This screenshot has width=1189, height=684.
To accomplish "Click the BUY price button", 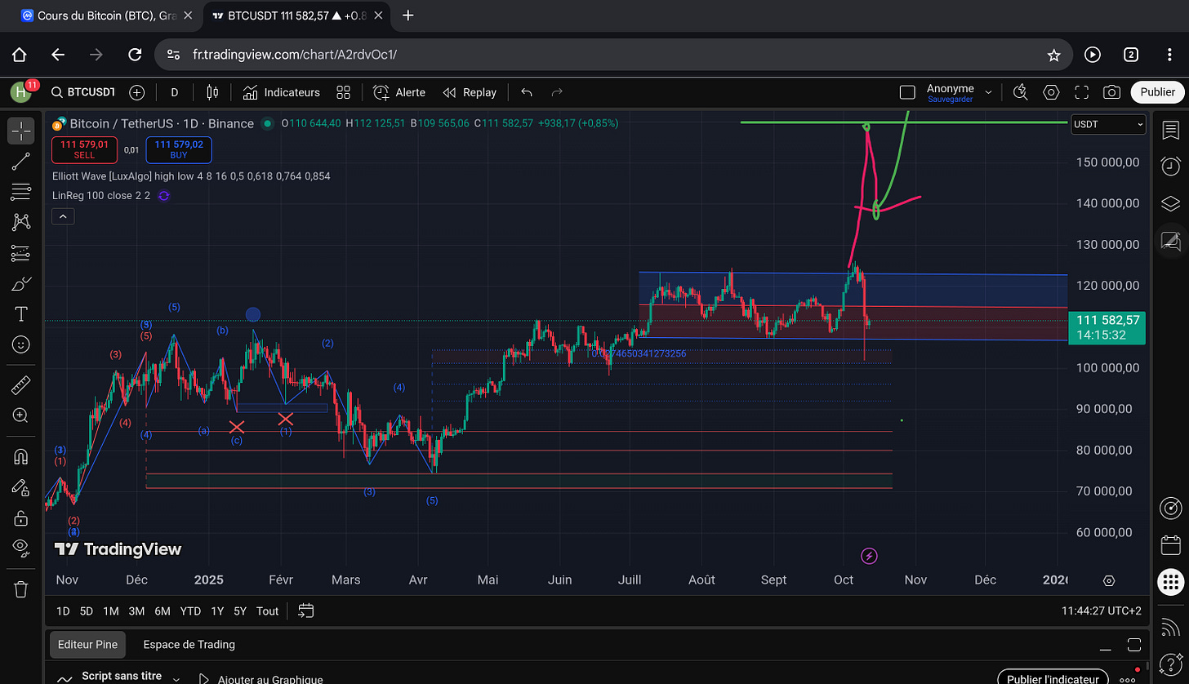I will [179, 149].
